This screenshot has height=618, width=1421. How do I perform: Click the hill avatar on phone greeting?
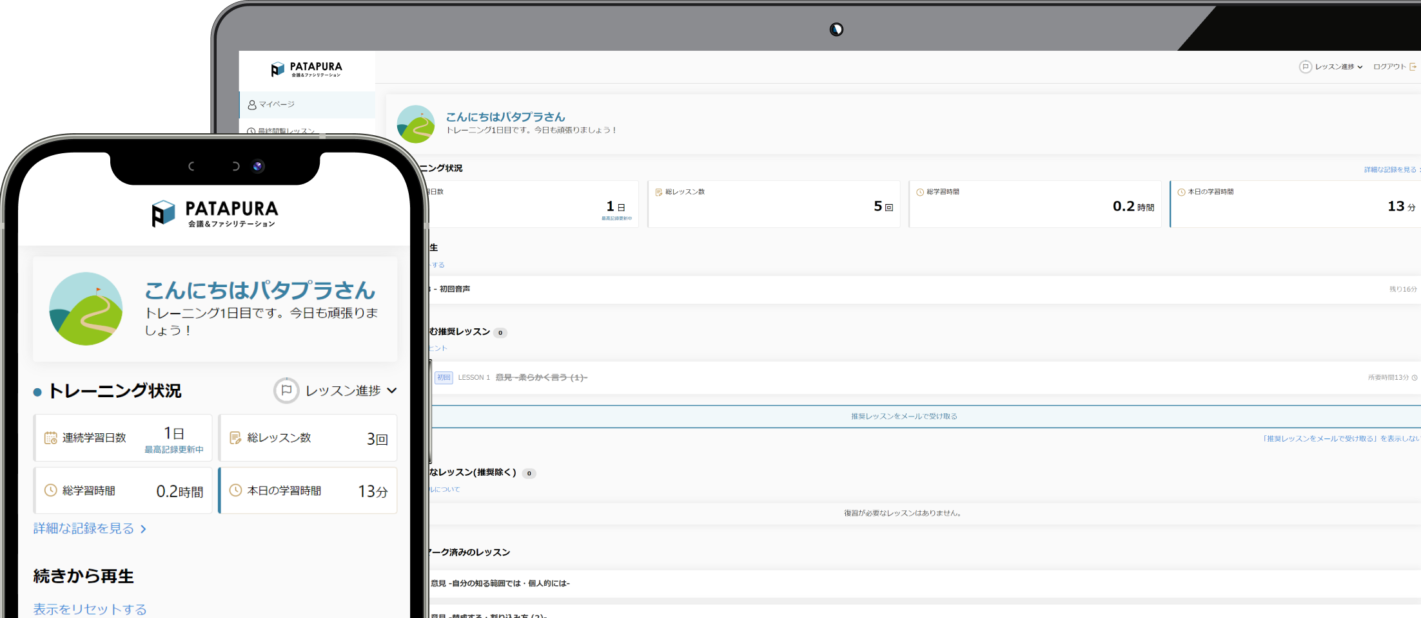86,308
